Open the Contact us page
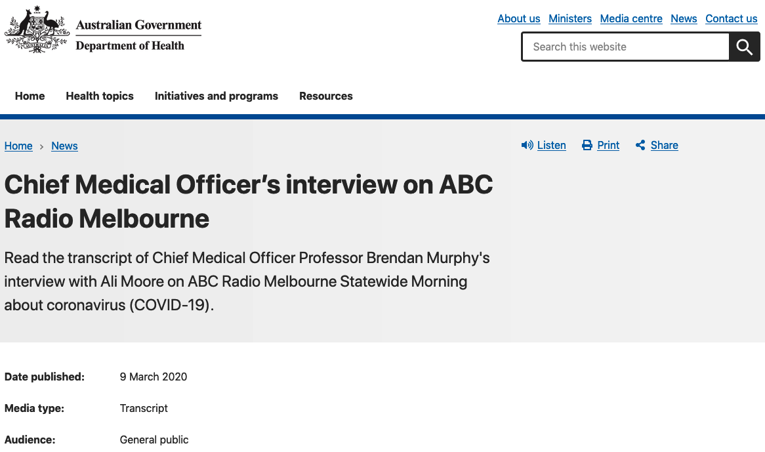 point(731,18)
